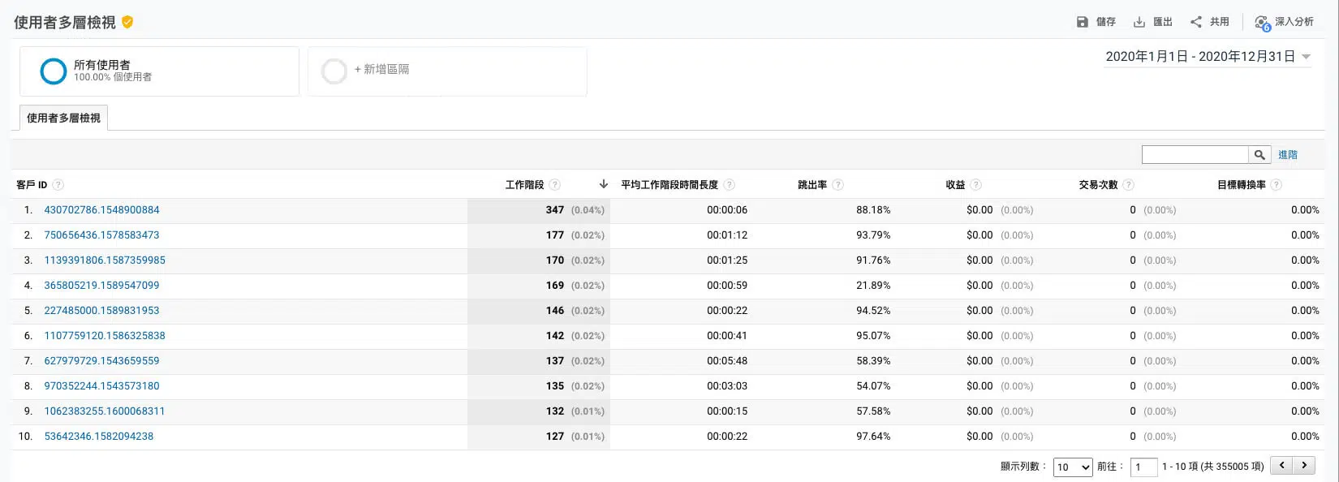This screenshot has height=482, width=1339.
Task: Click help icon next to 收益
Action: [975, 185]
